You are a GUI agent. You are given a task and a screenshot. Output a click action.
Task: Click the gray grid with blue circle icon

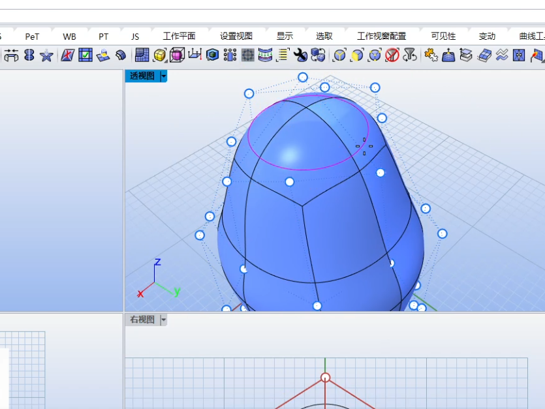(247, 55)
